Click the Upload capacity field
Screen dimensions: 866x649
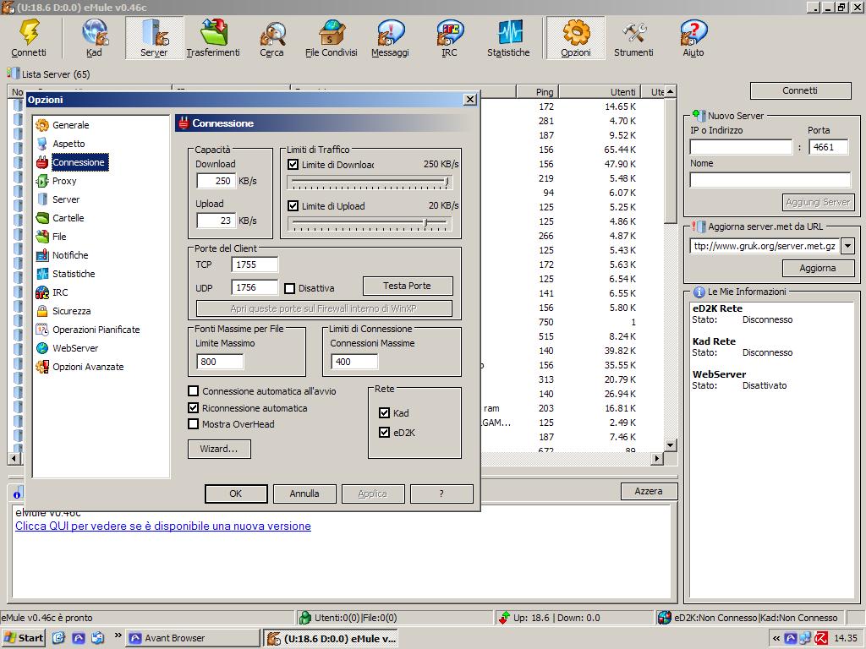(x=216, y=221)
